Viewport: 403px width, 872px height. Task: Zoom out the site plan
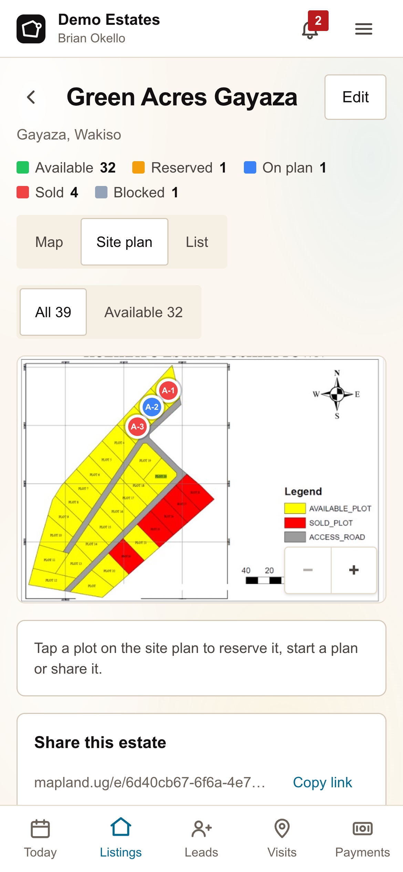coord(308,570)
